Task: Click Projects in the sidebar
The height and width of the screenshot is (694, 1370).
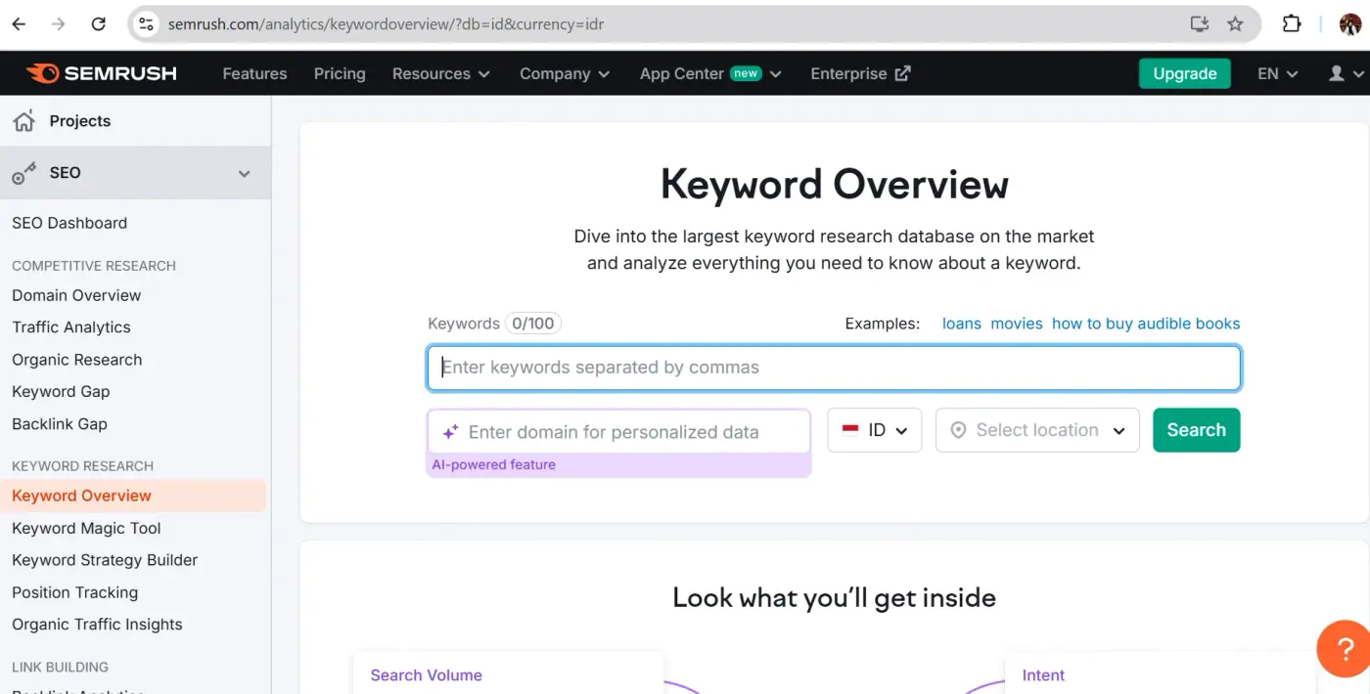Action: pos(80,121)
